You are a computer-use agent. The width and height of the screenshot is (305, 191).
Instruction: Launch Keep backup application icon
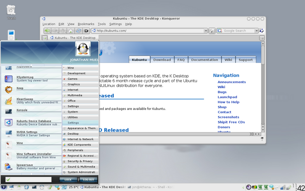pos(8,90)
